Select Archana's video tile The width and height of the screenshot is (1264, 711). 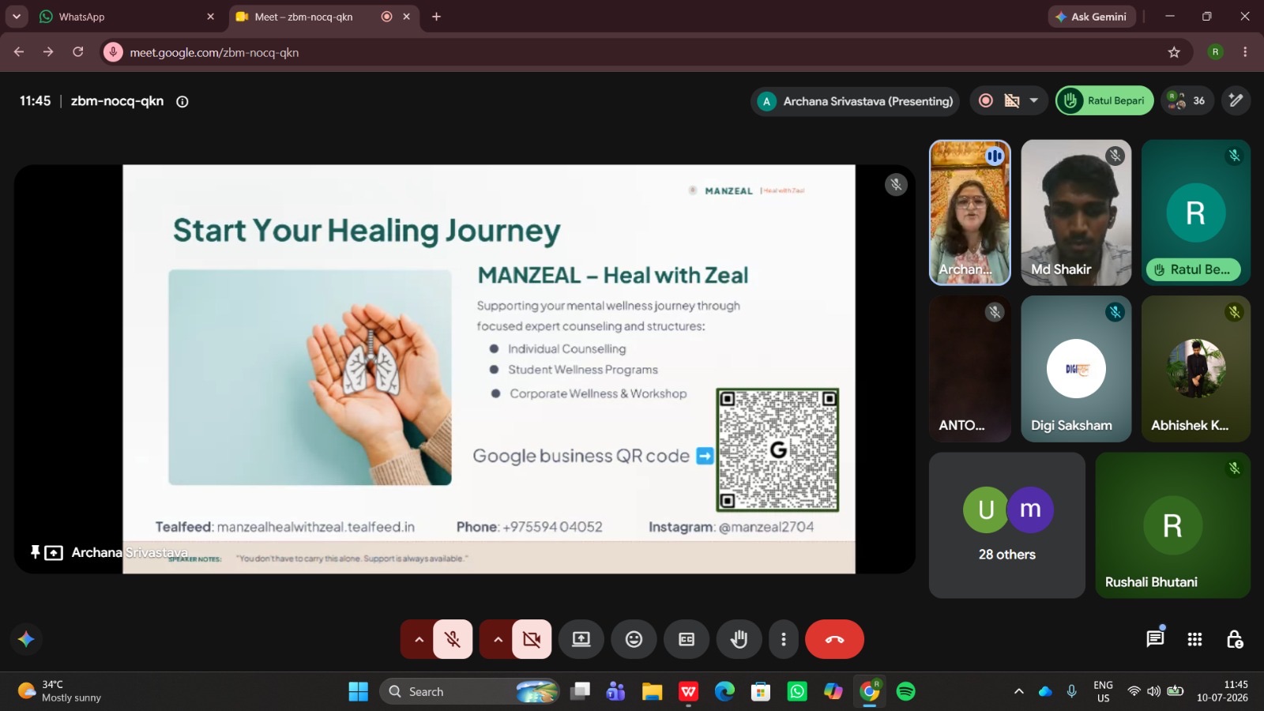pos(970,213)
